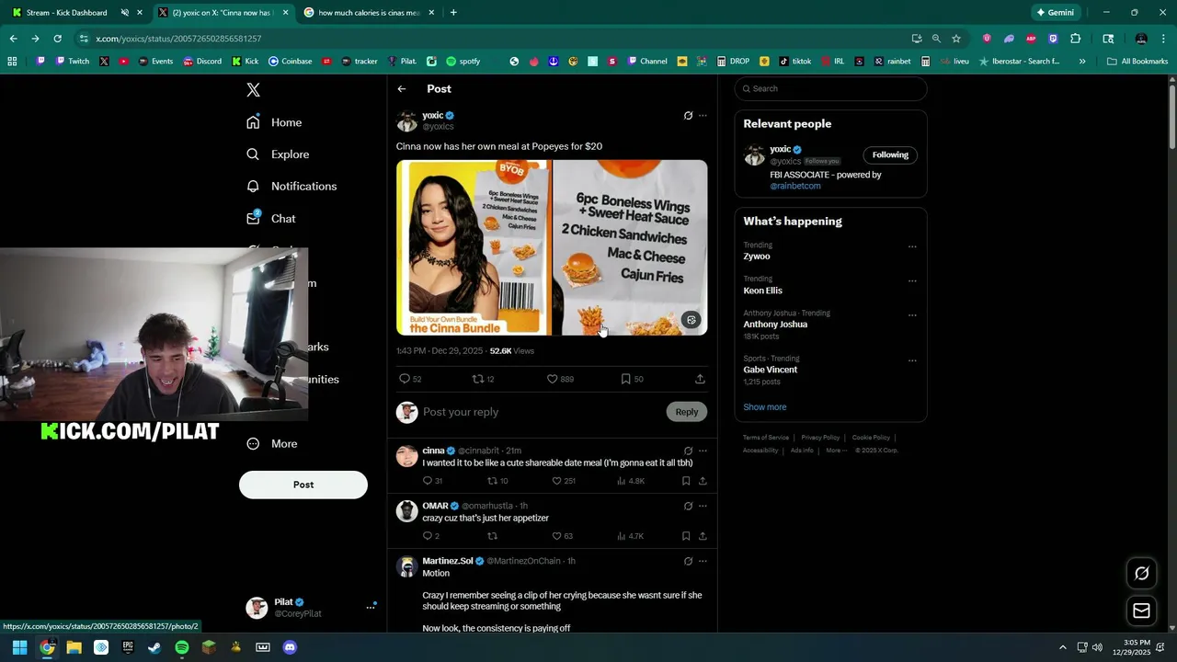This screenshot has width=1177, height=662.
Task: Go back using the Post header arrow
Action: tap(402, 89)
